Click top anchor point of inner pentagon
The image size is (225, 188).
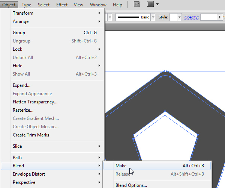(x=165, y=111)
